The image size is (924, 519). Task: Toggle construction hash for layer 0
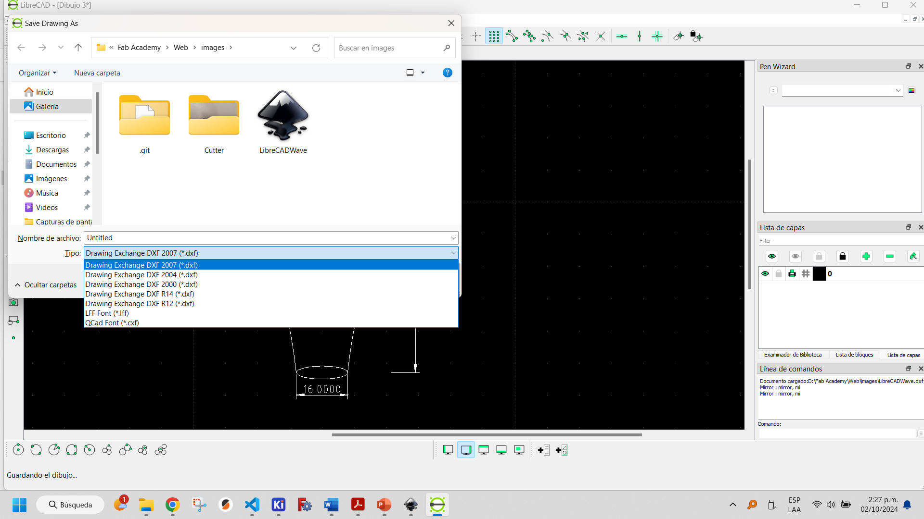[x=806, y=274]
